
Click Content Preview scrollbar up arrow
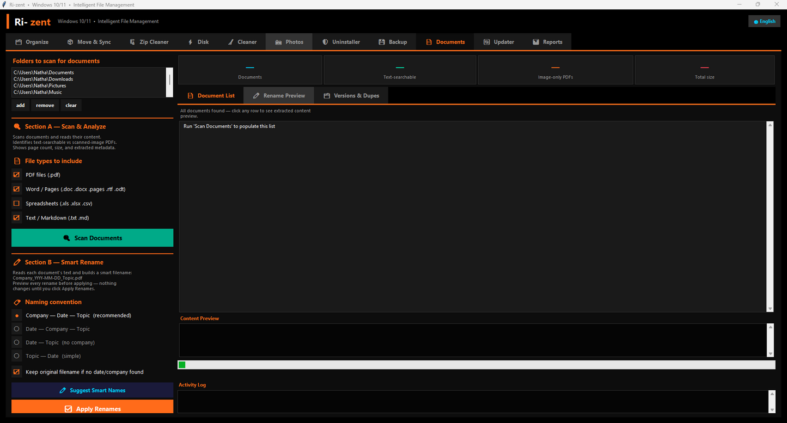tap(770, 327)
